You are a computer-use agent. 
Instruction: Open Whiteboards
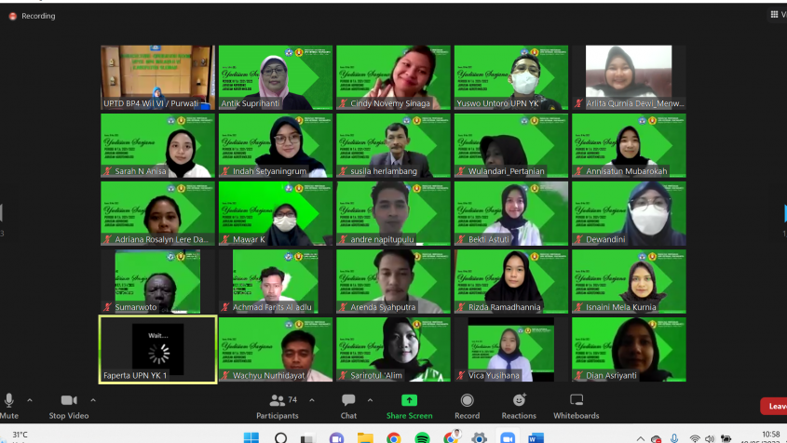coord(577,406)
